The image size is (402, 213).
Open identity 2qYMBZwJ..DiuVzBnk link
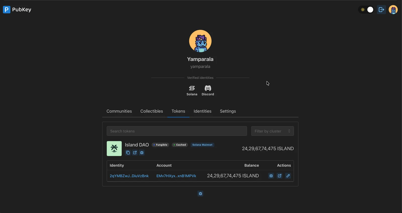(x=129, y=176)
